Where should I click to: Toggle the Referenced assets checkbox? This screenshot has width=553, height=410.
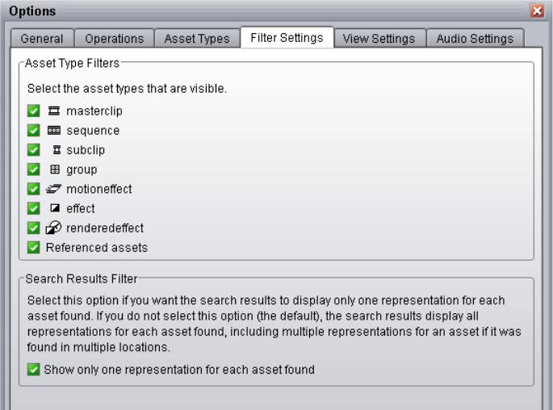click(33, 247)
